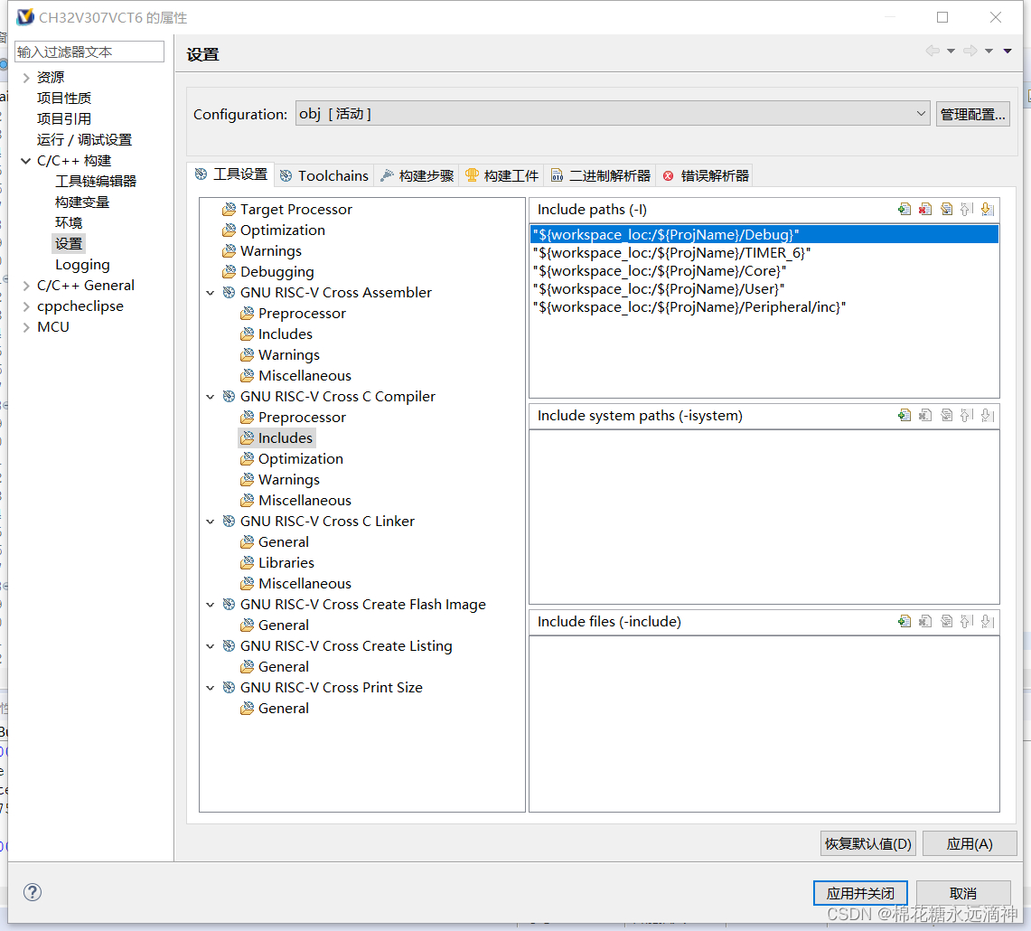Go back in settings navigation history
1031x931 pixels.
click(933, 51)
